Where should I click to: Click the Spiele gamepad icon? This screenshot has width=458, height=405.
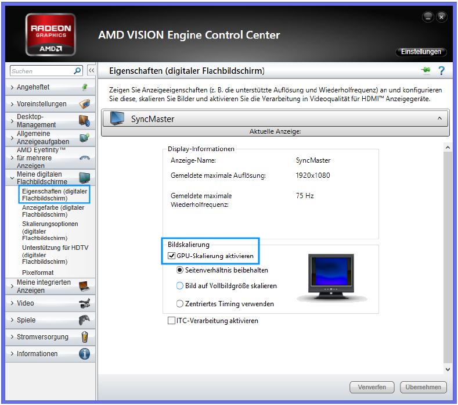click(x=84, y=320)
